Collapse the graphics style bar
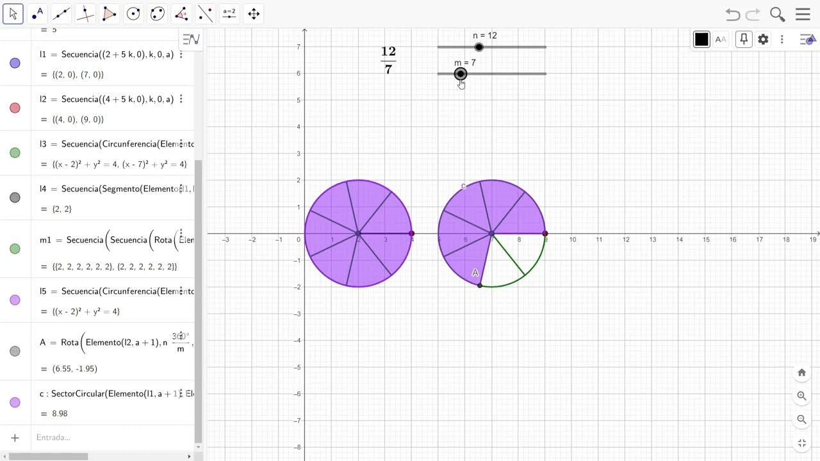The height and width of the screenshot is (461, 820). point(807,40)
